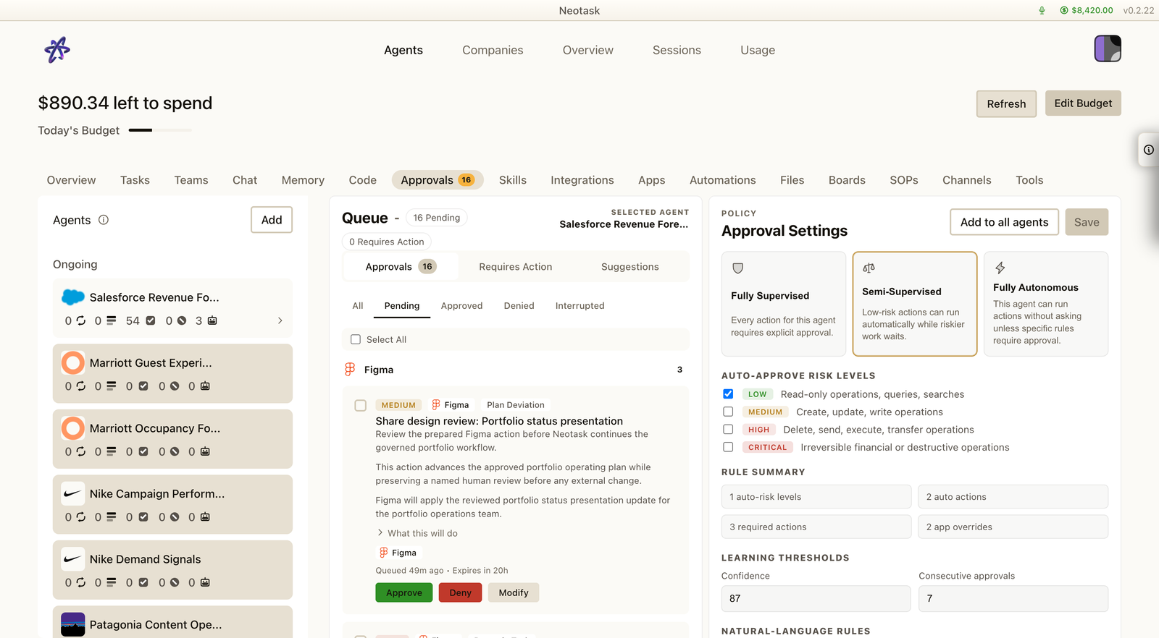Click the Marriott Occupancy Fo... orange ring icon
This screenshot has height=638, width=1159.
click(73, 428)
